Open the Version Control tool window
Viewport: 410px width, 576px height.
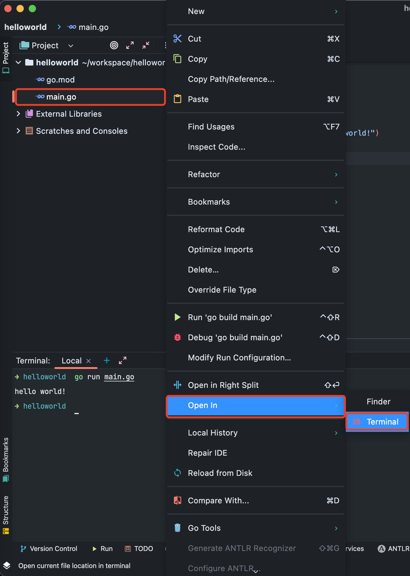click(x=49, y=549)
